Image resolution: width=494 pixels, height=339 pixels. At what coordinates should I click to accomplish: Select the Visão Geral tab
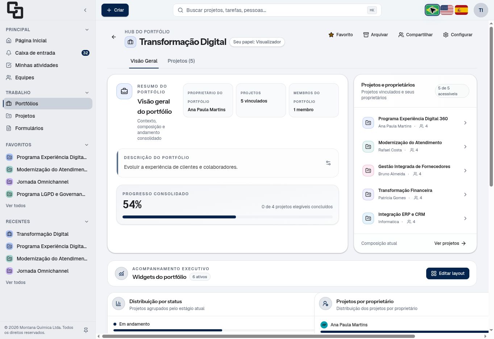pos(144,61)
